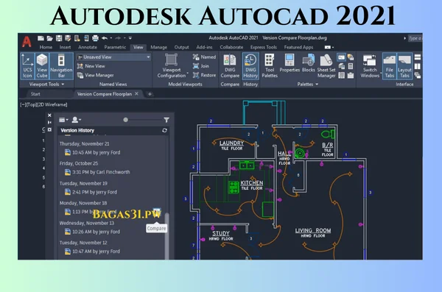Click the New file icon in quick access toolbar

tap(41, 38)
